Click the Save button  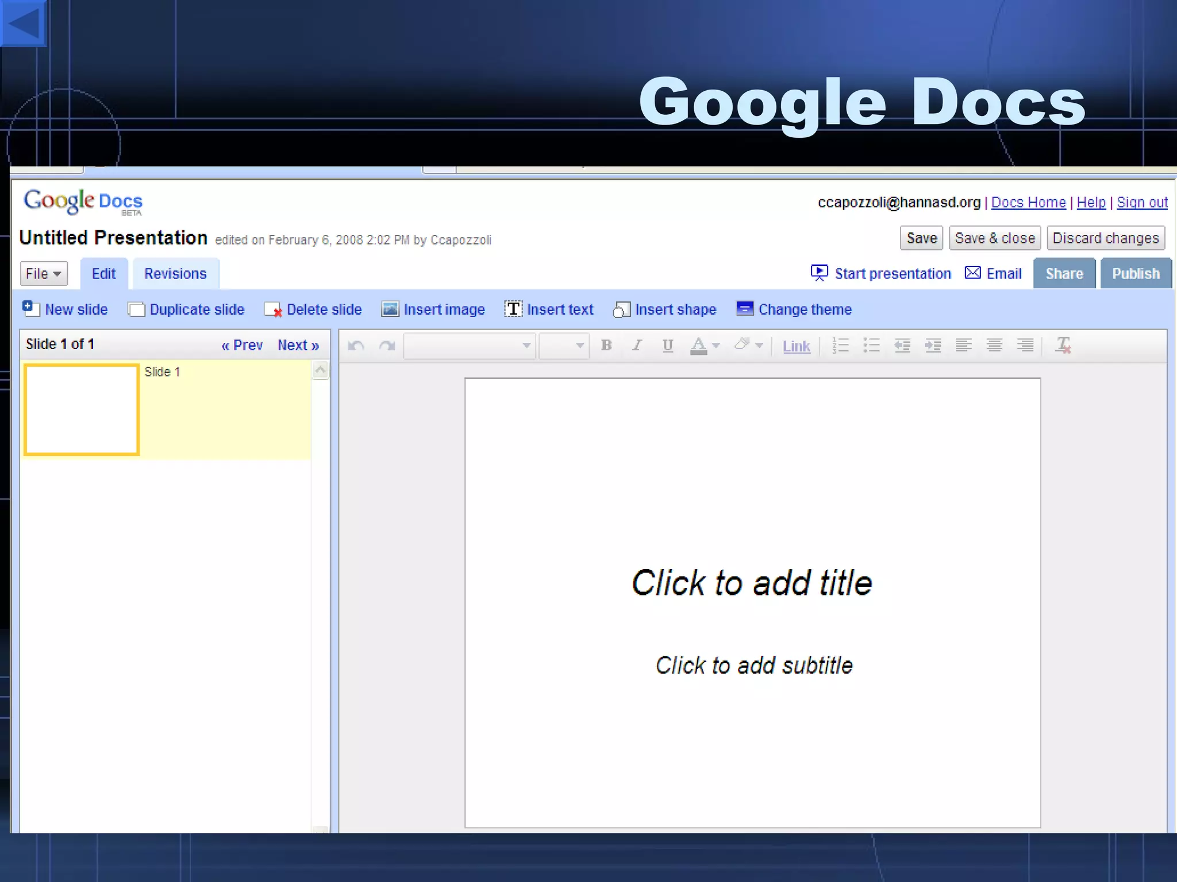coord(921,238)
